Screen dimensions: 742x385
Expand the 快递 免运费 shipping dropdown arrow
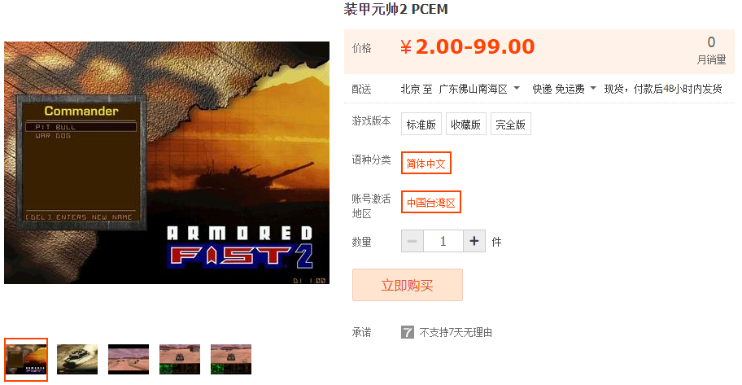coord(593,88)
